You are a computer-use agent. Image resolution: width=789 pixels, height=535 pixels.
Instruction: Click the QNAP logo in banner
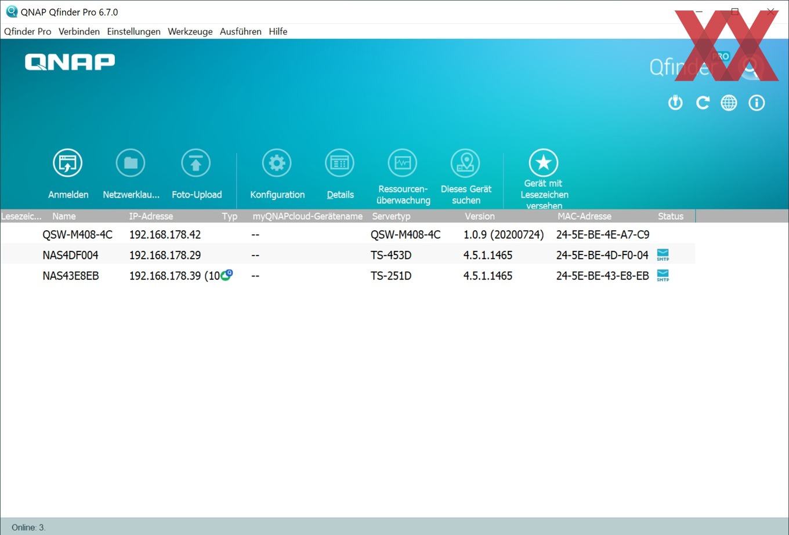(x=70, y=61)
